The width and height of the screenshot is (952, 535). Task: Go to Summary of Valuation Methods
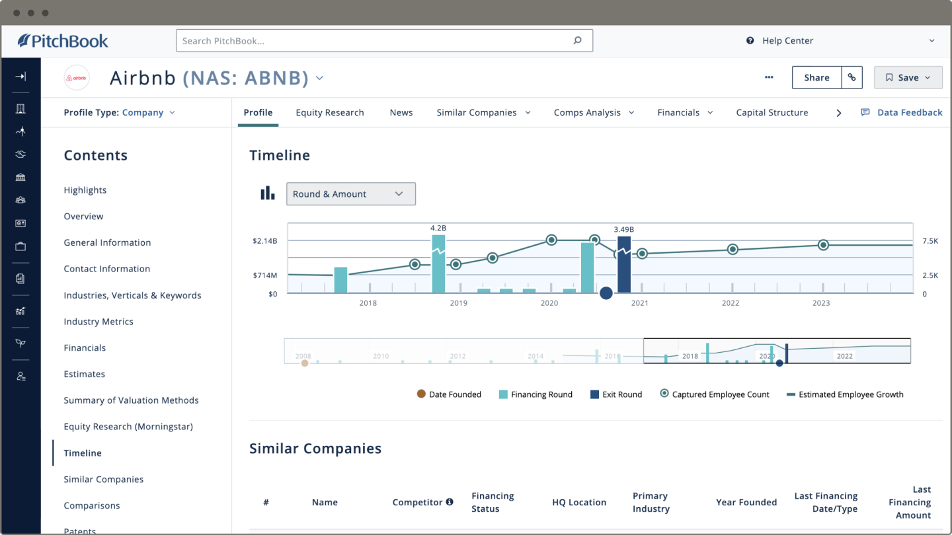coord(131,400)
